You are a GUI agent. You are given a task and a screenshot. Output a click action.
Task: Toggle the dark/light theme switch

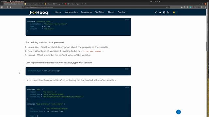click(175, 12)
